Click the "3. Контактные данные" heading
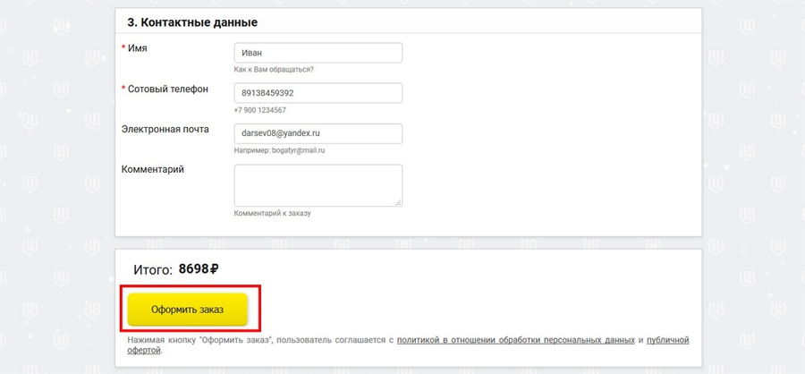This screenshot has width=805, height=374. (192, 22)
